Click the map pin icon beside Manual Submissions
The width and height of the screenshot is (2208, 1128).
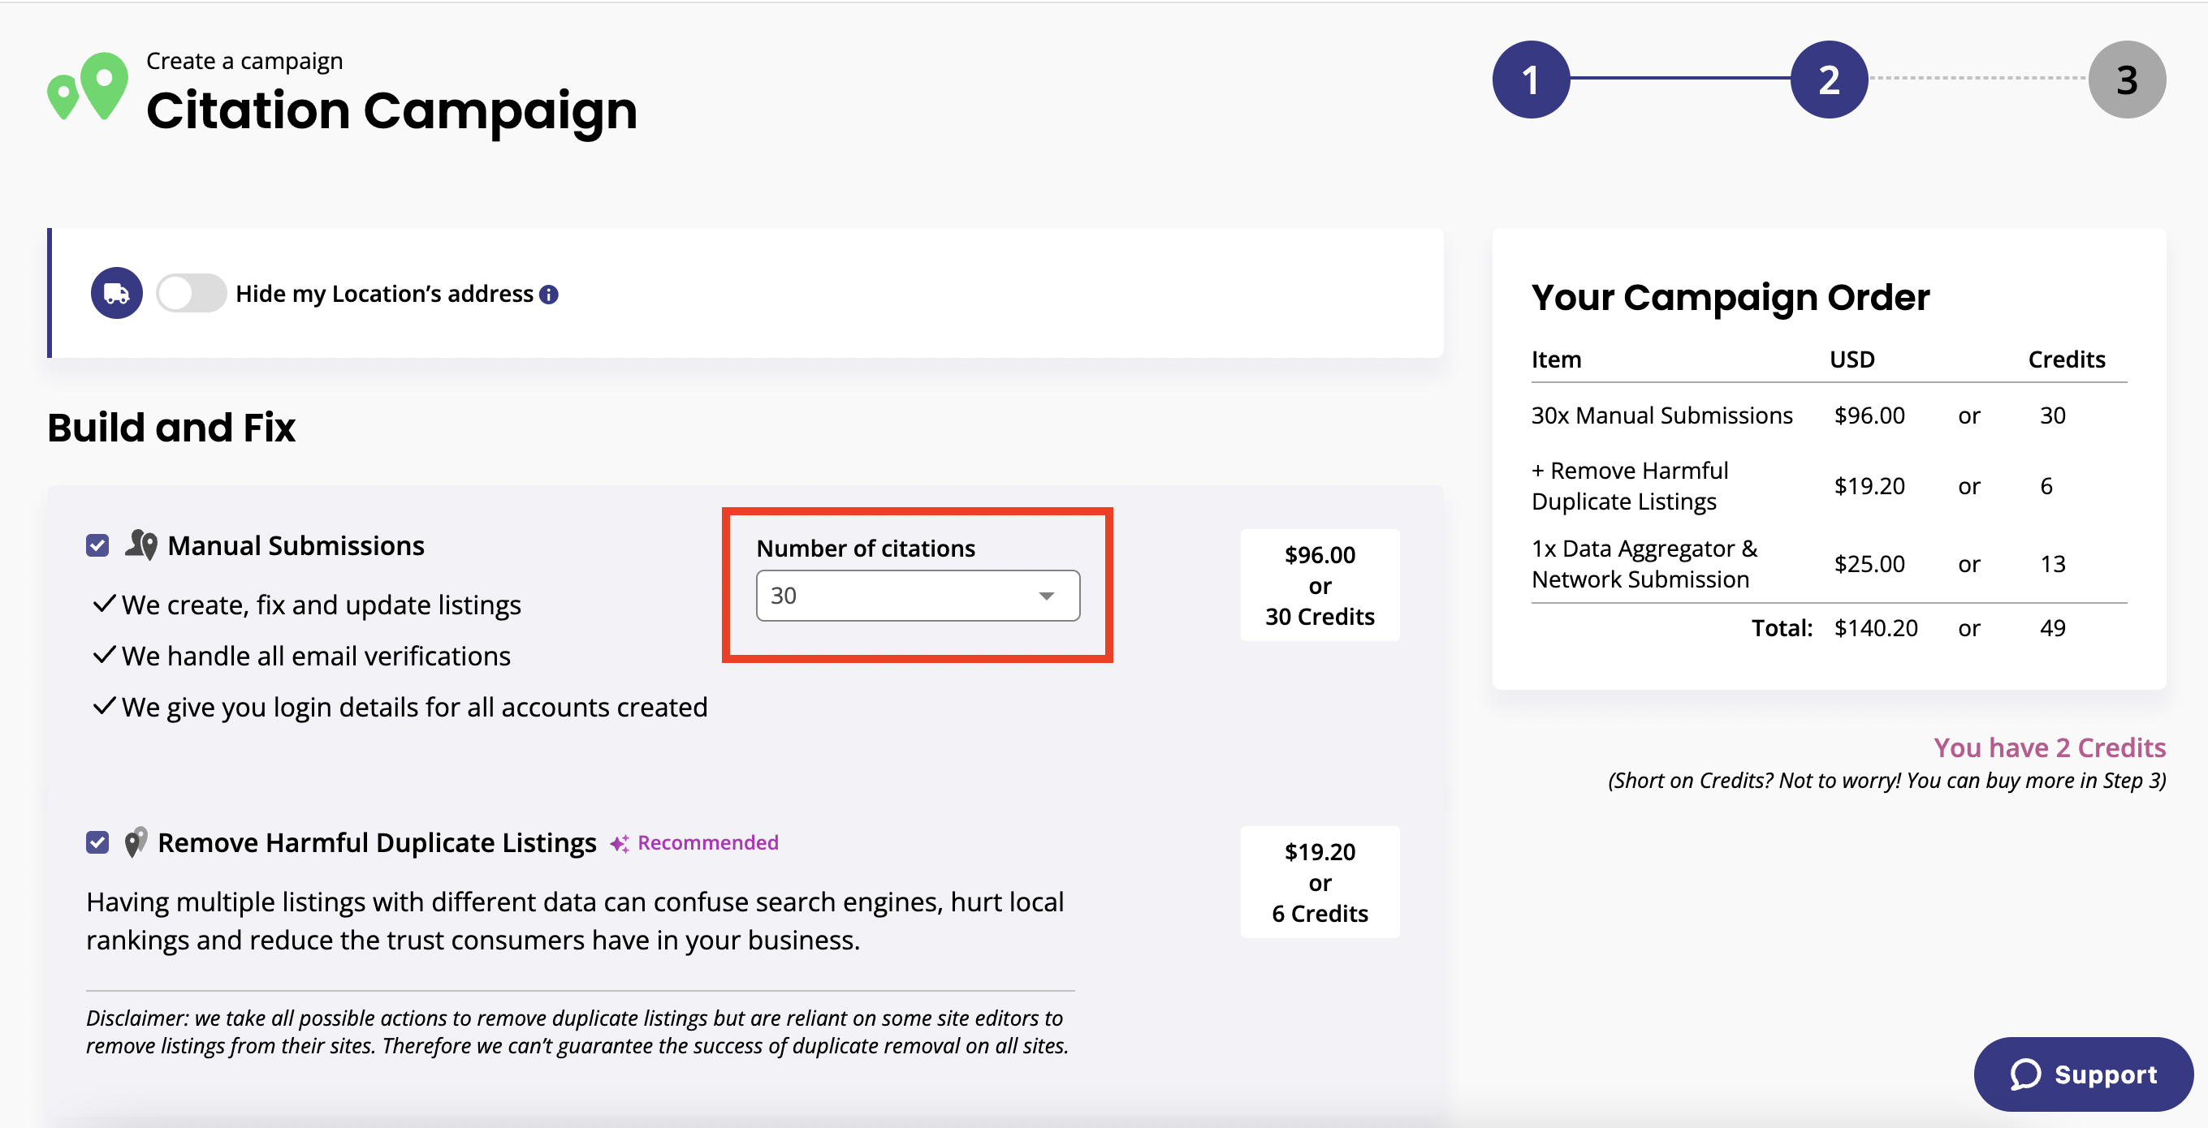coord(141,544)
